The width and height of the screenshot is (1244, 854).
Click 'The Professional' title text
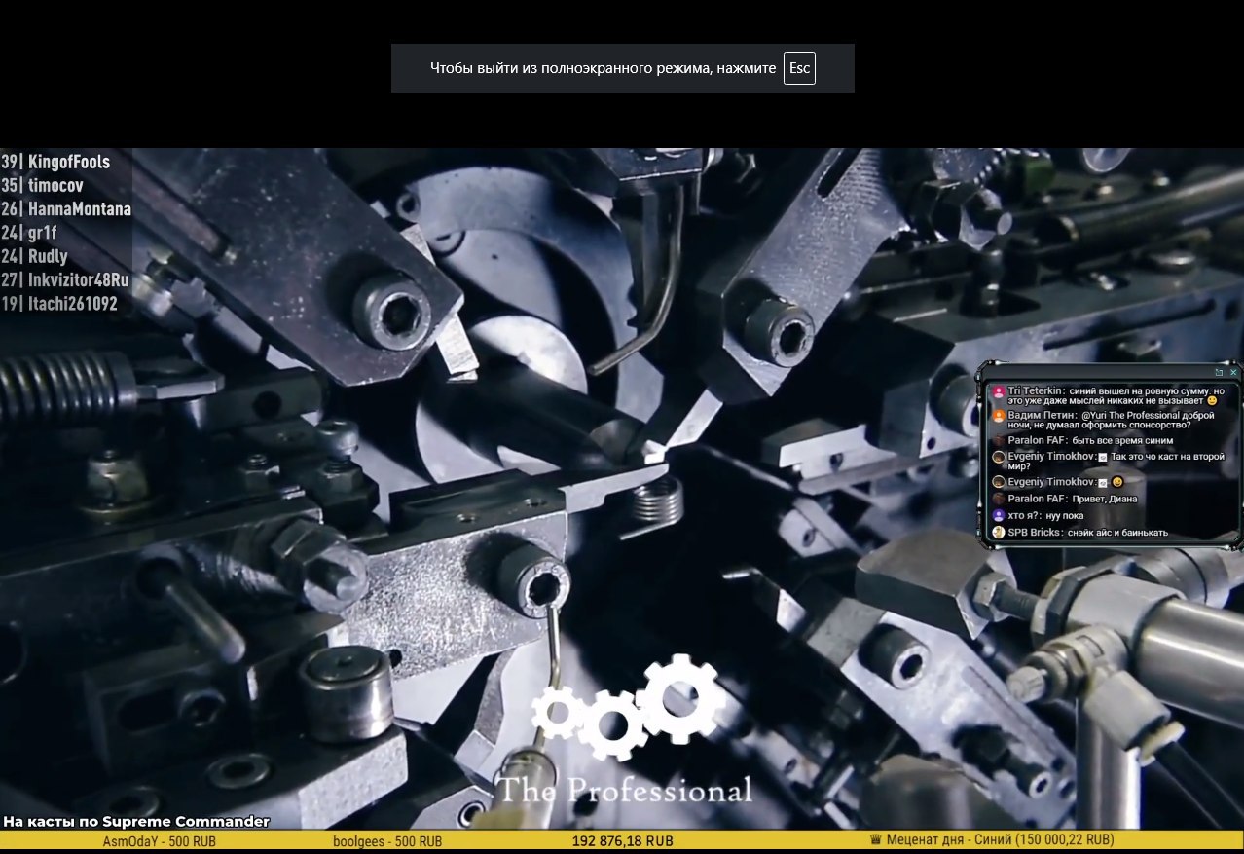point(625,790)
